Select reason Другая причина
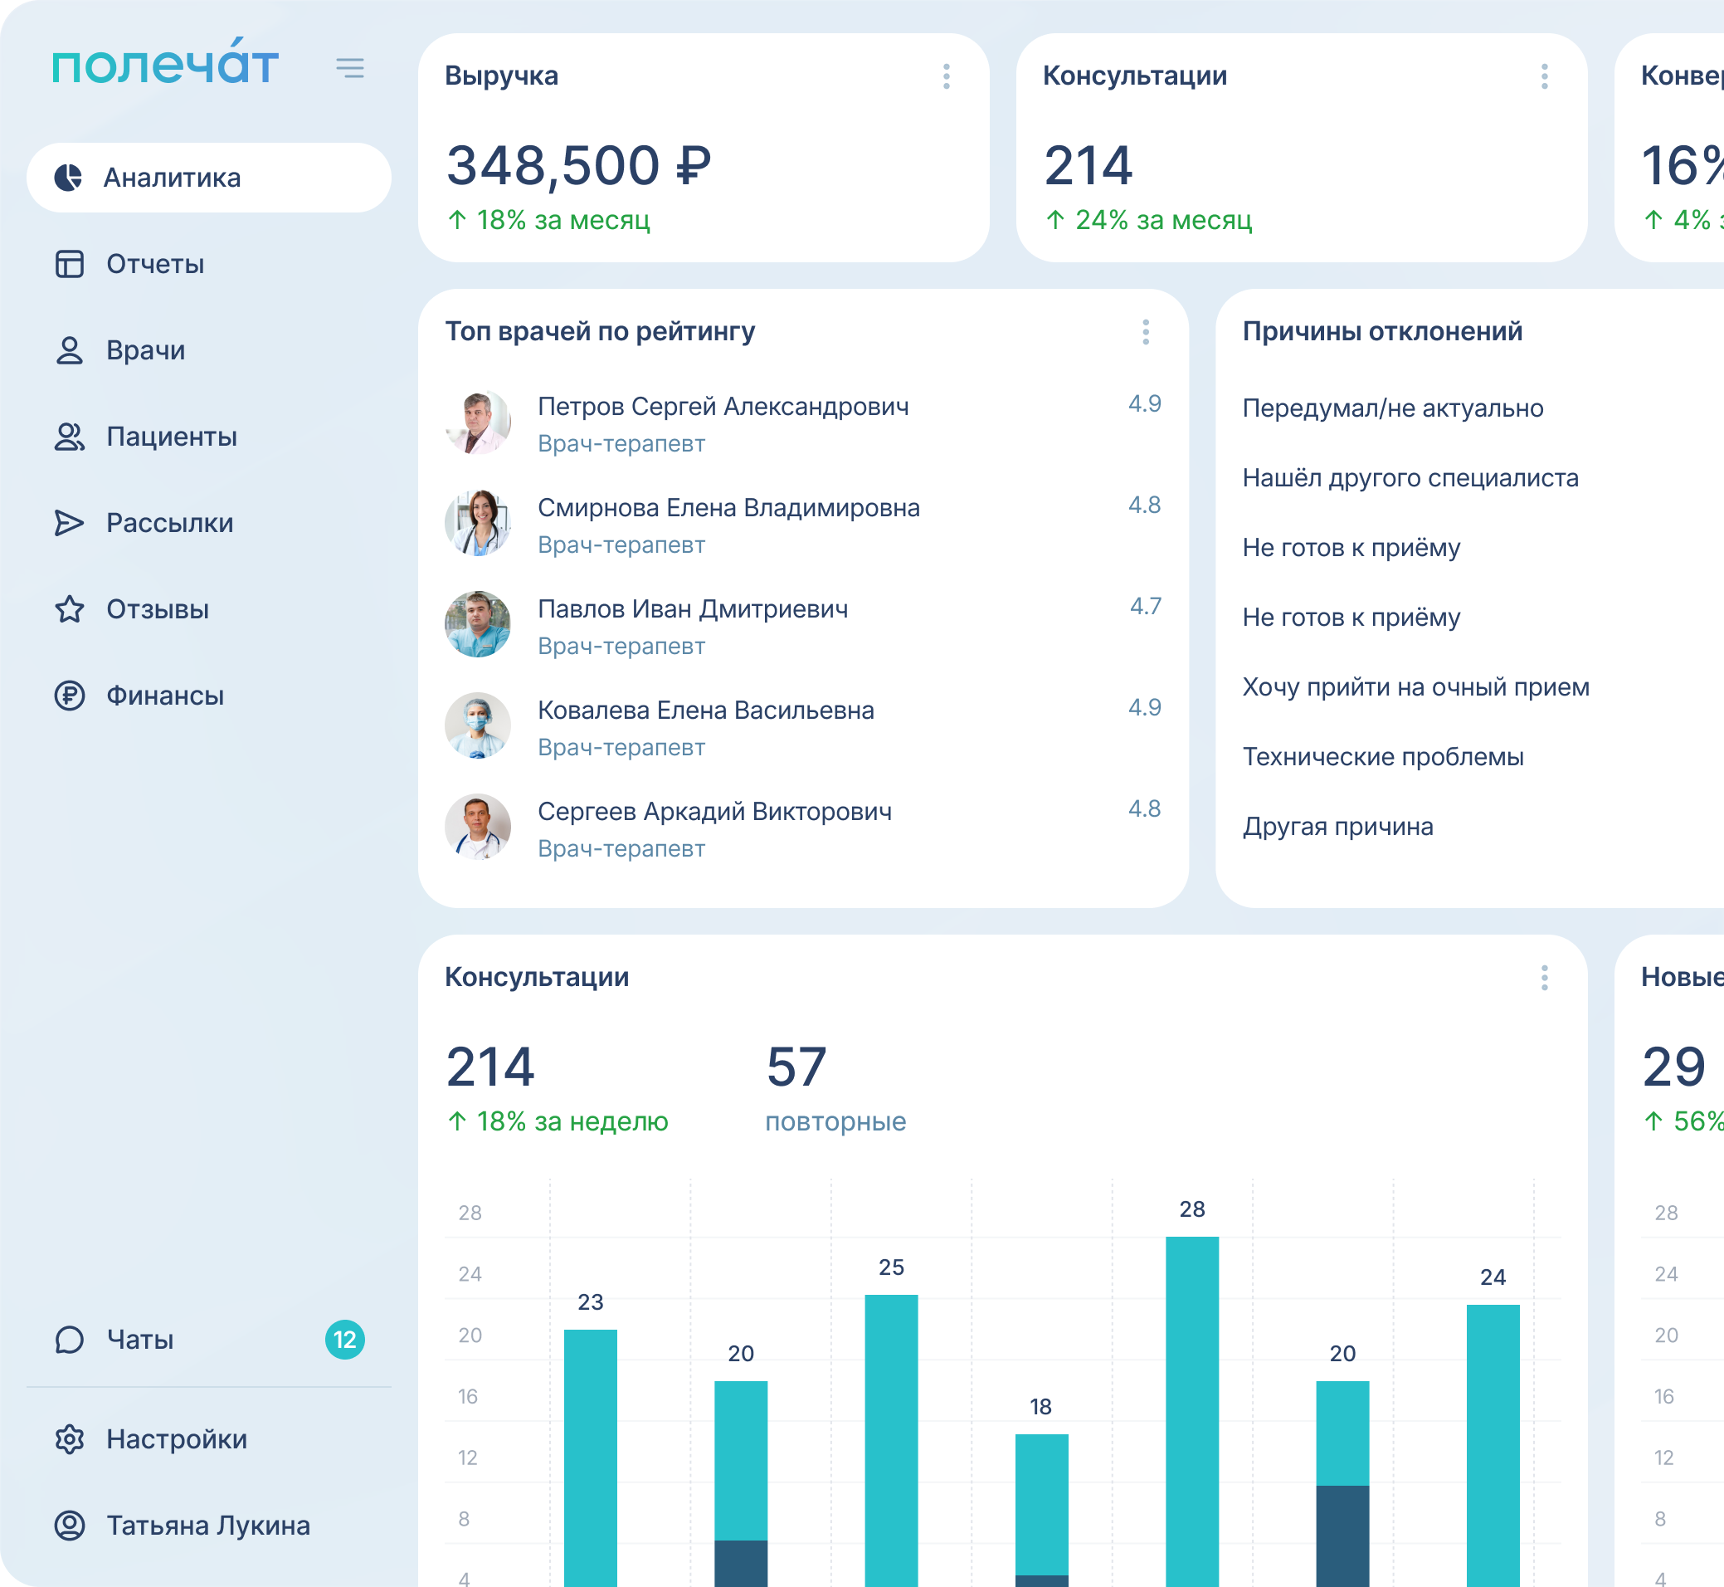The image size is (1724, 1587). point(1337,826)
